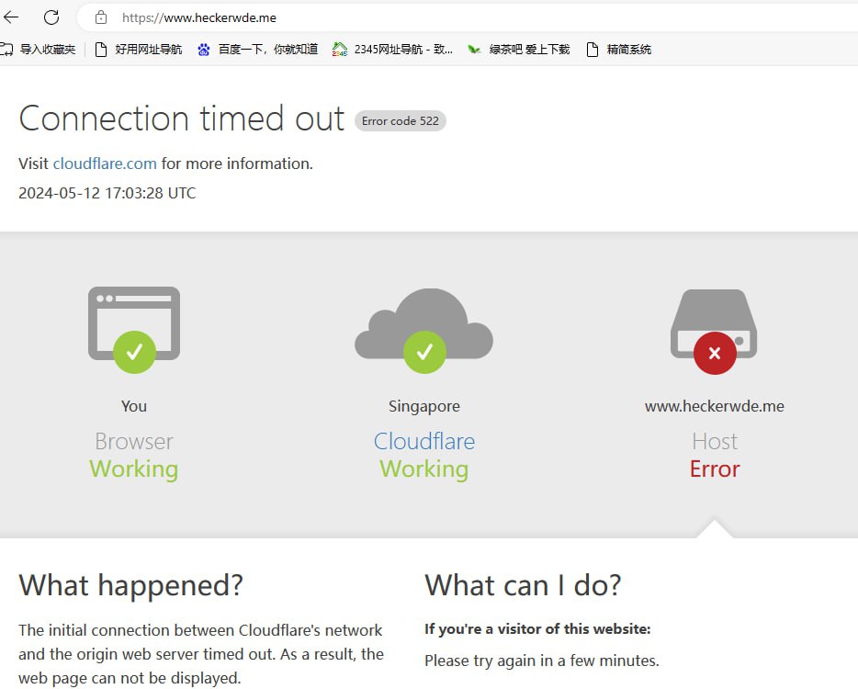The image size is (858, 689).
Task: Click the Error code 522 badge
Action: tap(400, 121)
